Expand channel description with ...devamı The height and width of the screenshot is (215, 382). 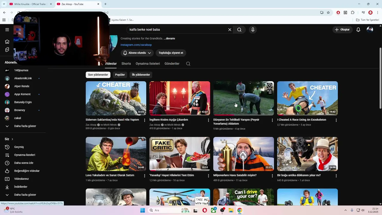169,39
